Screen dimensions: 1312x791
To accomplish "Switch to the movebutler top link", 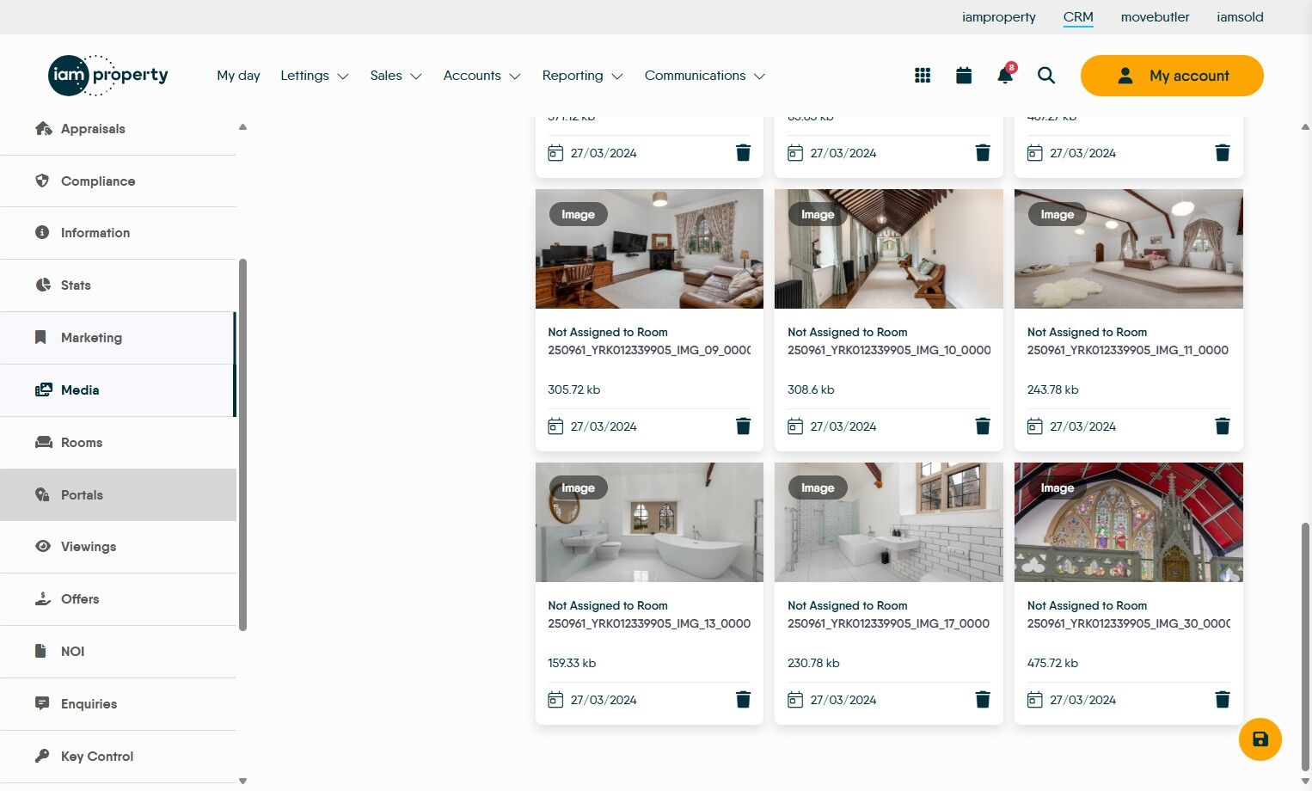I will tap(1155, 17).
